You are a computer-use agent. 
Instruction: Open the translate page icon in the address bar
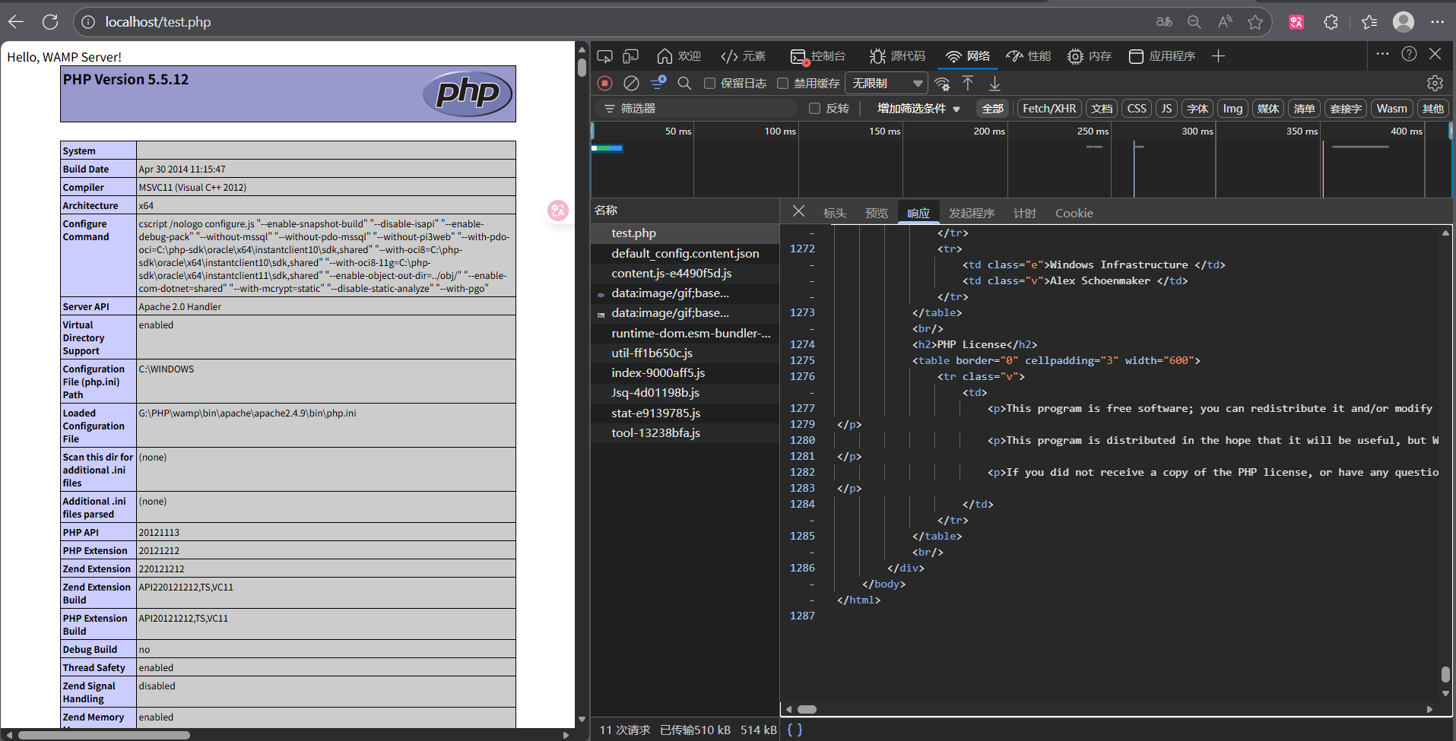pyautogui.click(x=1164, y=22)
